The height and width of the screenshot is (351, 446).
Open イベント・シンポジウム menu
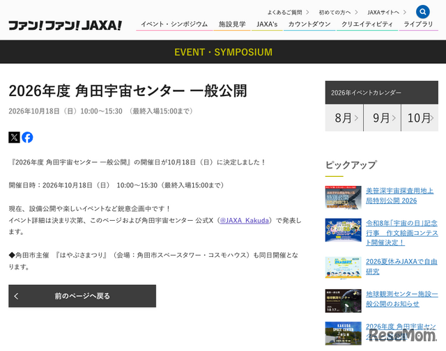click(174, 24)
